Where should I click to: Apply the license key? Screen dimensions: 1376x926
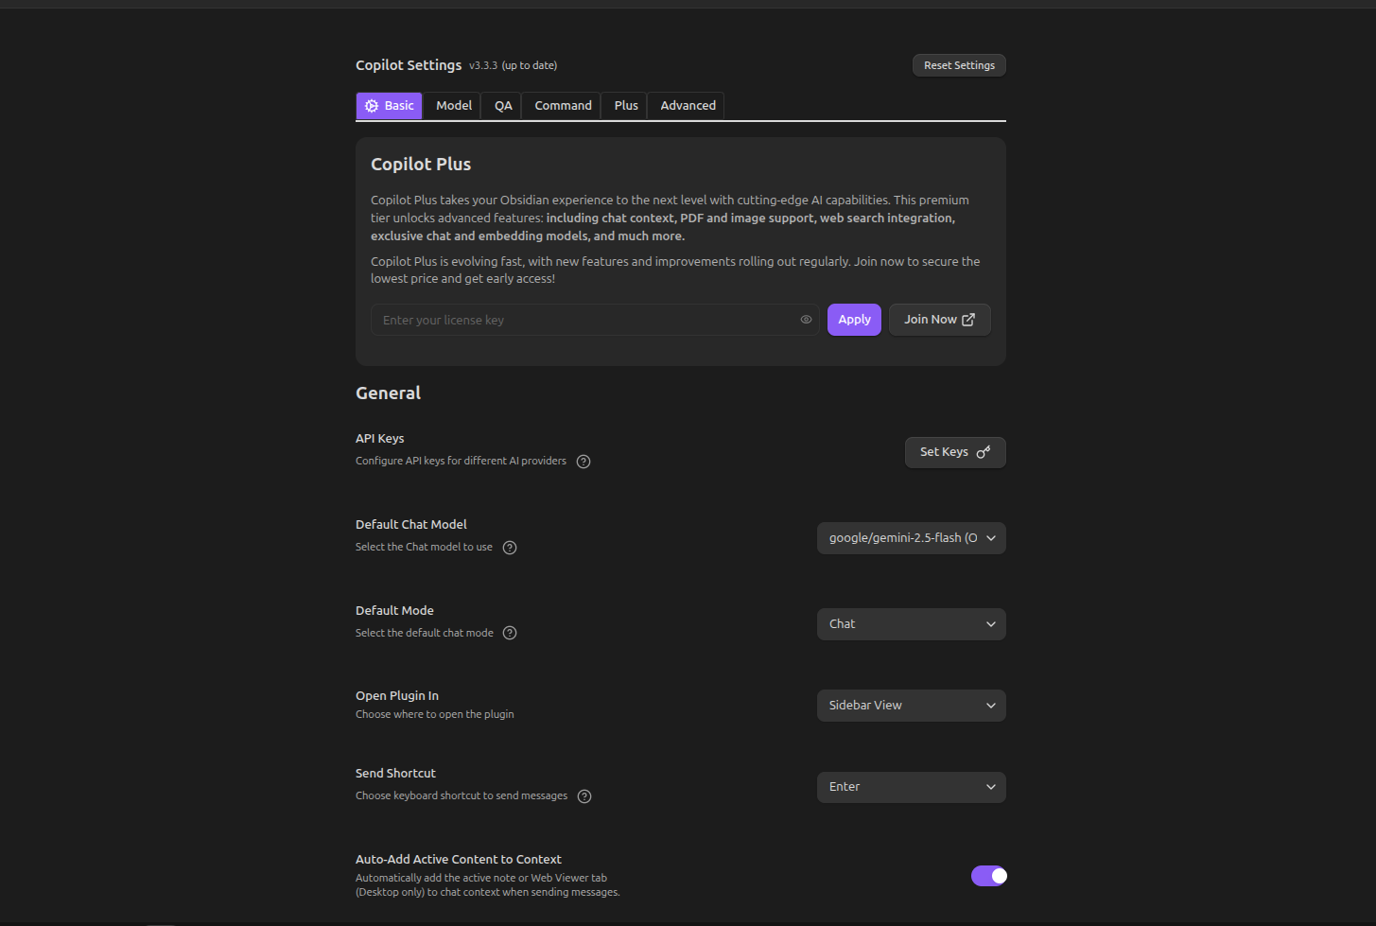tap(854, 320)
